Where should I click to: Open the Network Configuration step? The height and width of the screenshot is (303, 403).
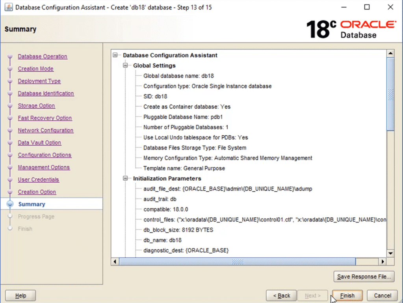coord(45,131)
